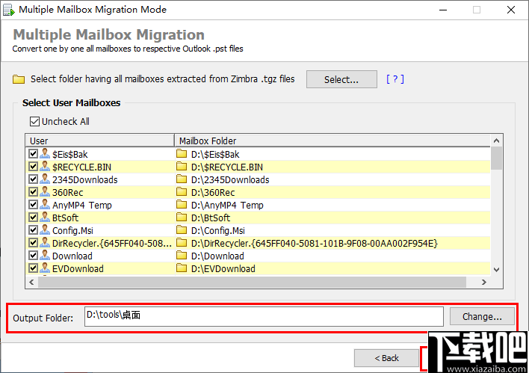The height and width of the screenshot is (373, 529).
Task: Click folder icon of D:\2345Downloads
Action: pyautogui.click(x=182, y=179)
